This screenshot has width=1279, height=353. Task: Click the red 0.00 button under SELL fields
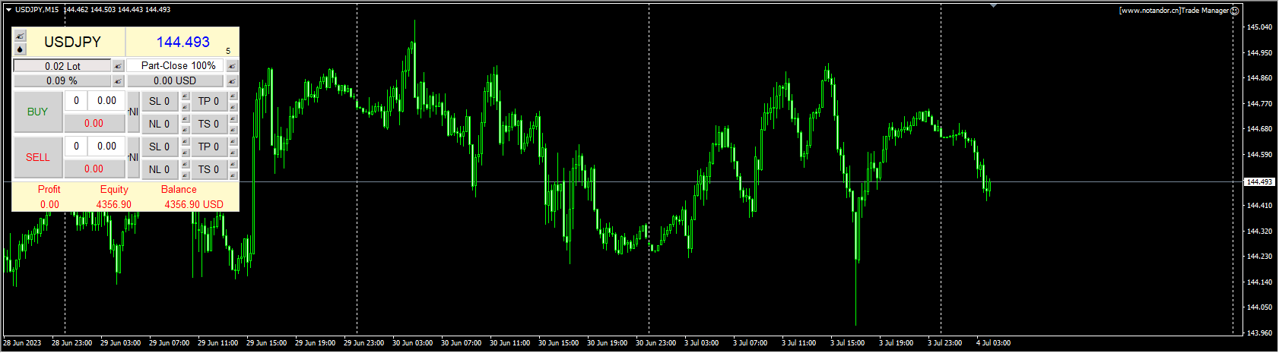[x=94, y=169]
